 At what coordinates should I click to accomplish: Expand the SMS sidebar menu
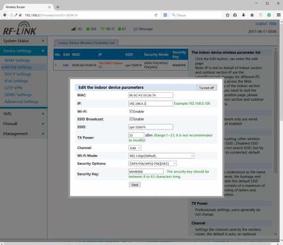(24, 114)
